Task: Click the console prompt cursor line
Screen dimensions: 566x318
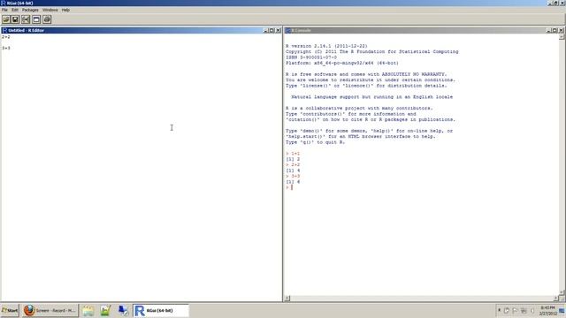Action: (289, 187)
